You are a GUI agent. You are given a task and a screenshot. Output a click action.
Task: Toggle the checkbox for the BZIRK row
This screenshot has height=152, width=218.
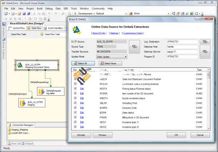tap(75, 113)
